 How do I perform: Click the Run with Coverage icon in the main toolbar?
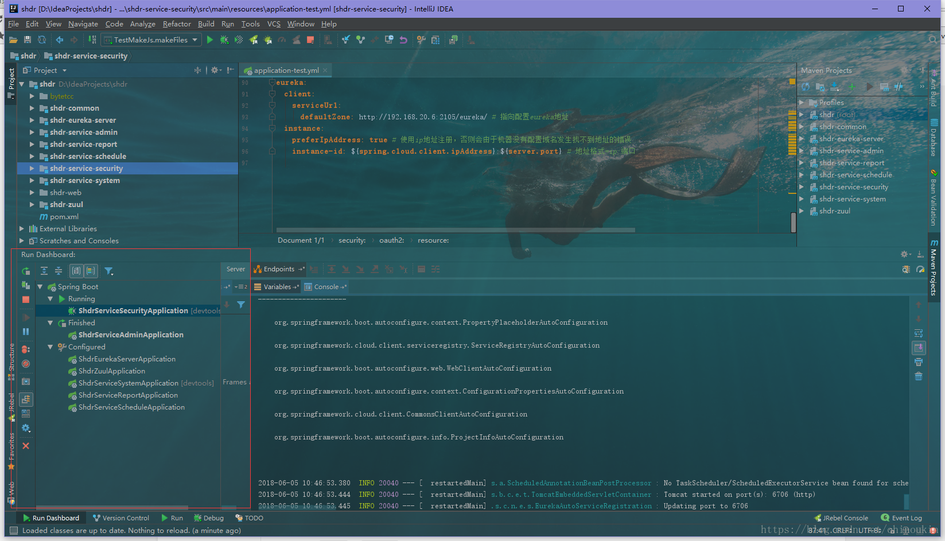click(x=239, y=40)
